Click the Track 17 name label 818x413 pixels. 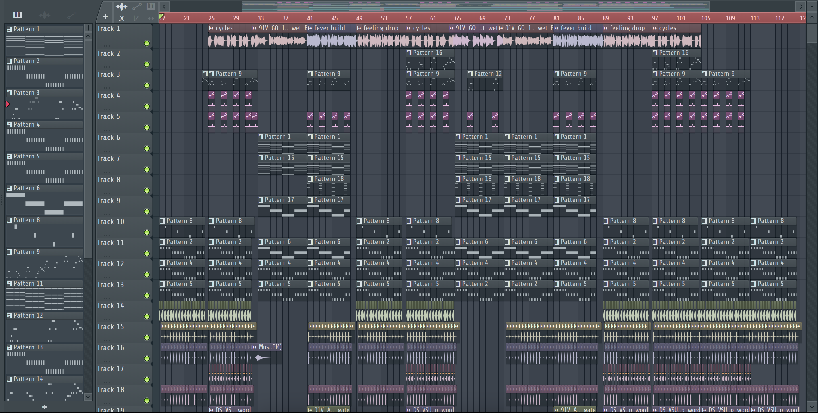coord(111,369)
